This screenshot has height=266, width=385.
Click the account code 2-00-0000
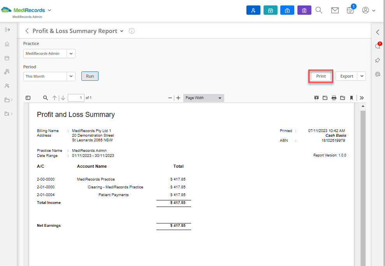(x=46, y=179)
